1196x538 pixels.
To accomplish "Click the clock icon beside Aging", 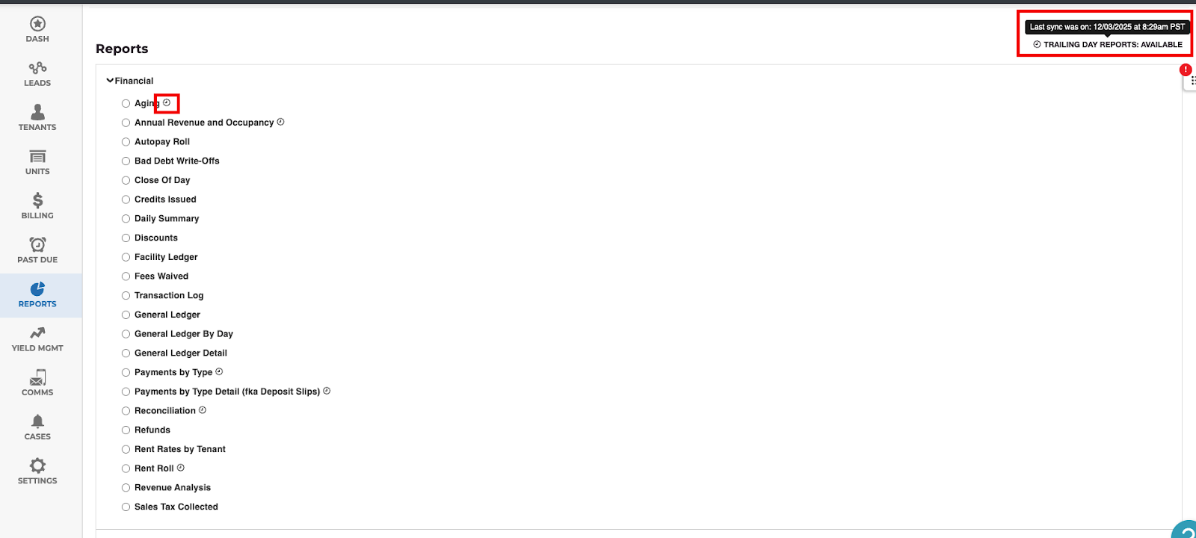I will 167,103.
